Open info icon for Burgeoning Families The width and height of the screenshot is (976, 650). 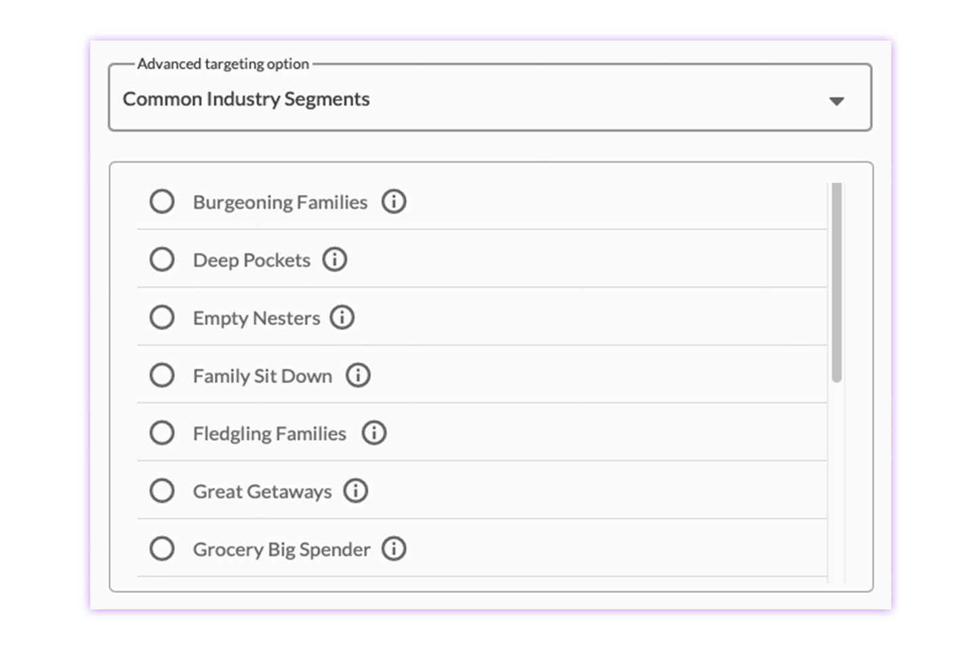pos(394,202)
